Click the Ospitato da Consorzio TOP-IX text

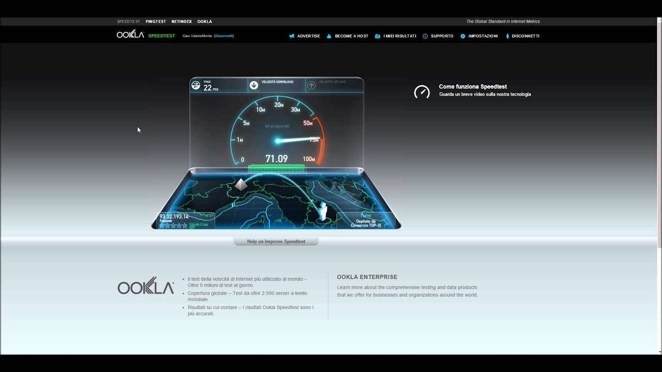[366, 223]
